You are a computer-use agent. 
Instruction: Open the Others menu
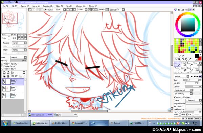click(x=93, y=6)
